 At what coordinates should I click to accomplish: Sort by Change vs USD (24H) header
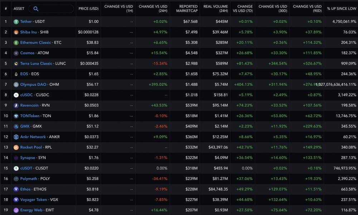click(x=153, y=9)
